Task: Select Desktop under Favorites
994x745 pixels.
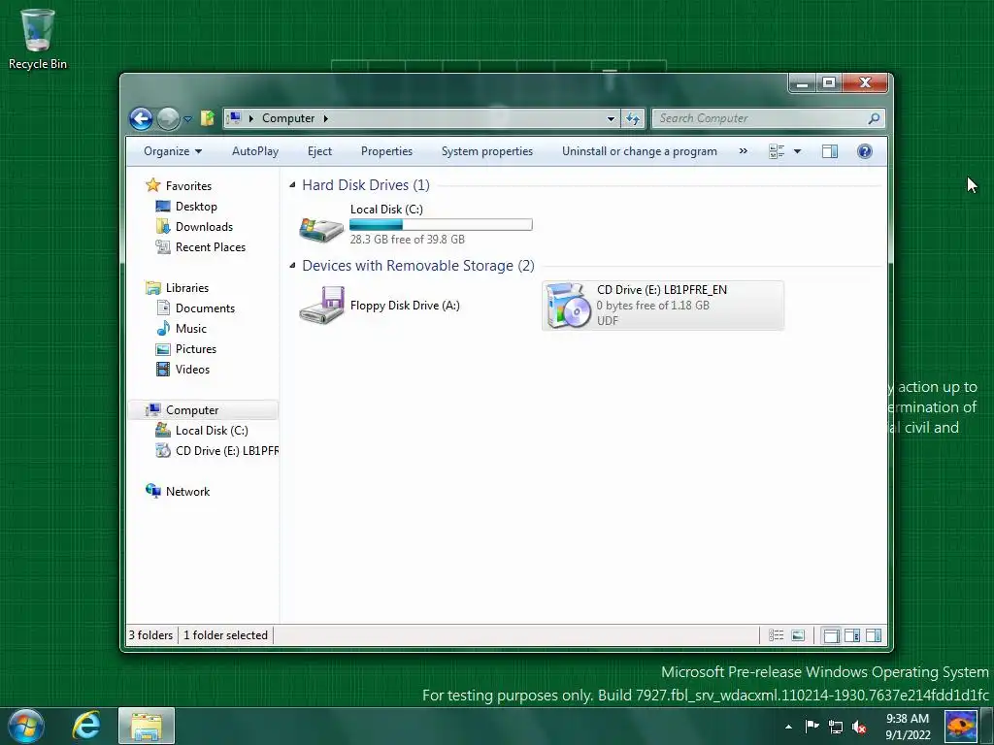Action: (x=196, y=207)
